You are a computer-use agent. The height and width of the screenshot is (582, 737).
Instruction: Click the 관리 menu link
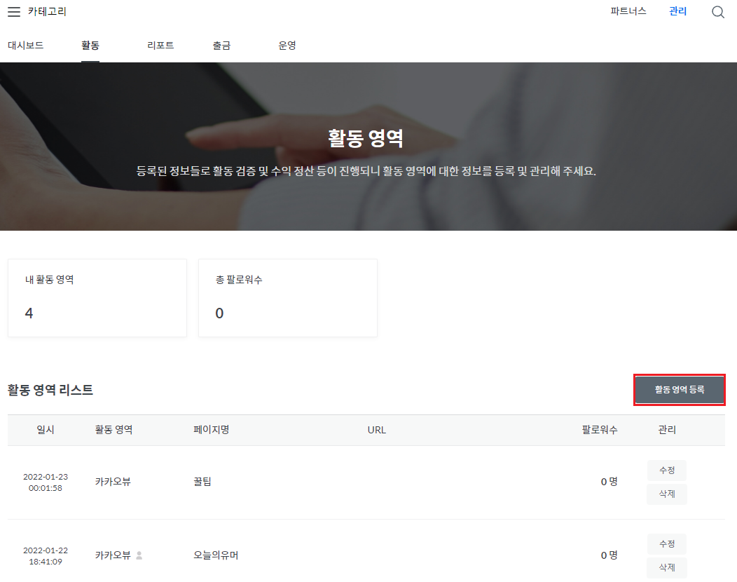[677, 11]
